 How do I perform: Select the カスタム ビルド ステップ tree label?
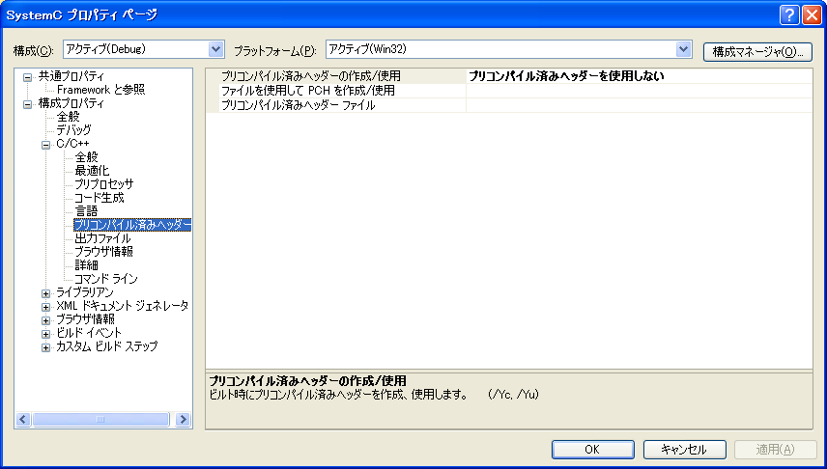(x=107, y=346)
